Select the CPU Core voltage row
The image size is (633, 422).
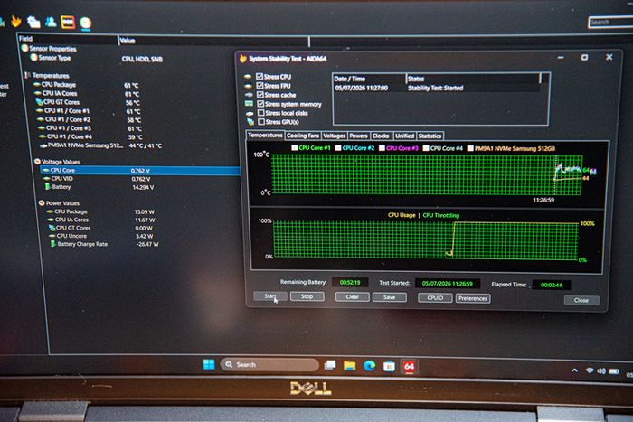click(139, 170)
